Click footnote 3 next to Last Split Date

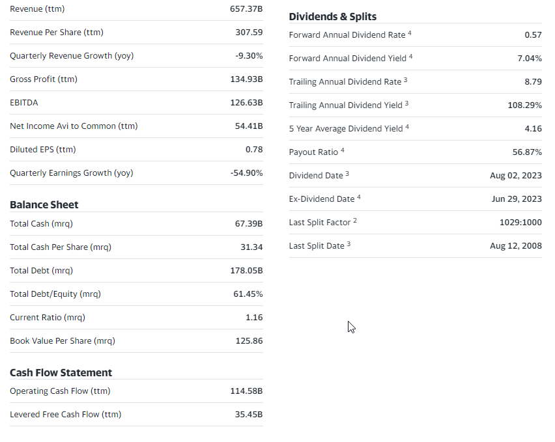point(349,244)
